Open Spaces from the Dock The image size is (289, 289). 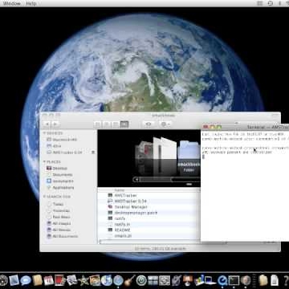(153, 280)
